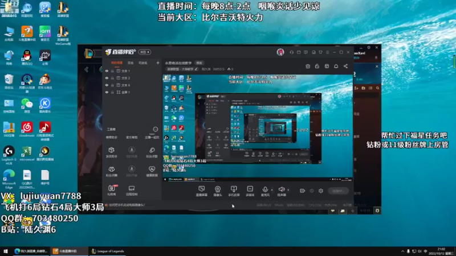The width and height of the screenshot is (456, 256).
Task: Toggle lock on layer 文本 6
Action: point(112,85)
